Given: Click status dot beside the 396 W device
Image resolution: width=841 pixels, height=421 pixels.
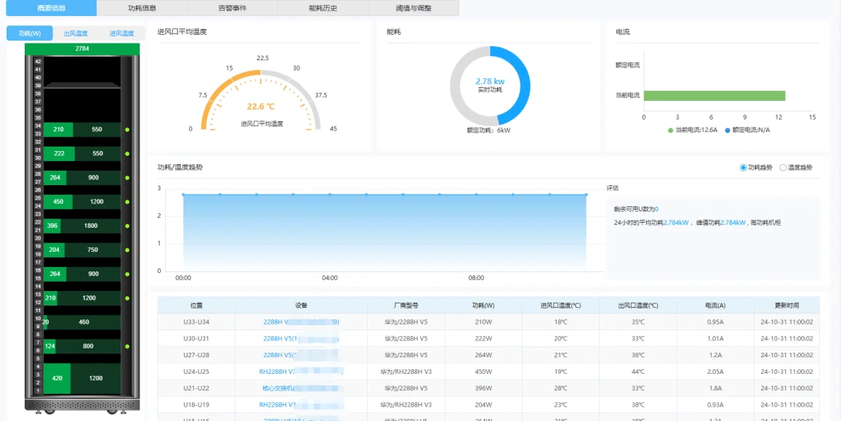Looking at the screenshot, I should 127,226.
